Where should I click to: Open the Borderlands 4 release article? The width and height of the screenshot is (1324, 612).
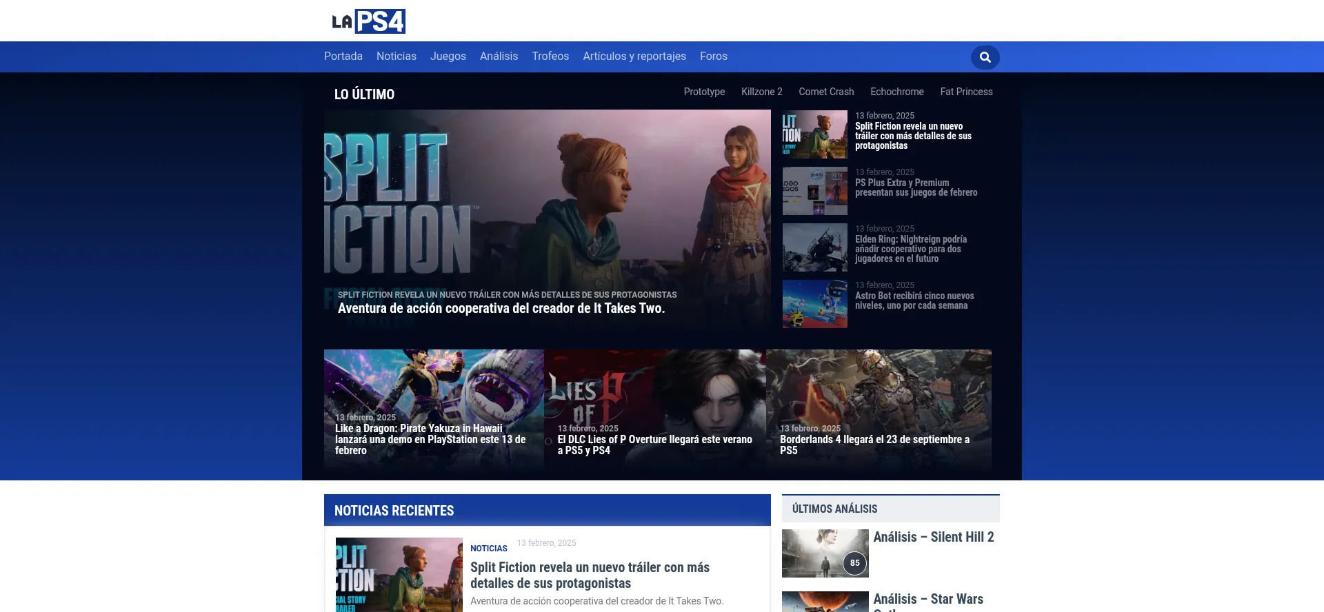coord(874,445)
